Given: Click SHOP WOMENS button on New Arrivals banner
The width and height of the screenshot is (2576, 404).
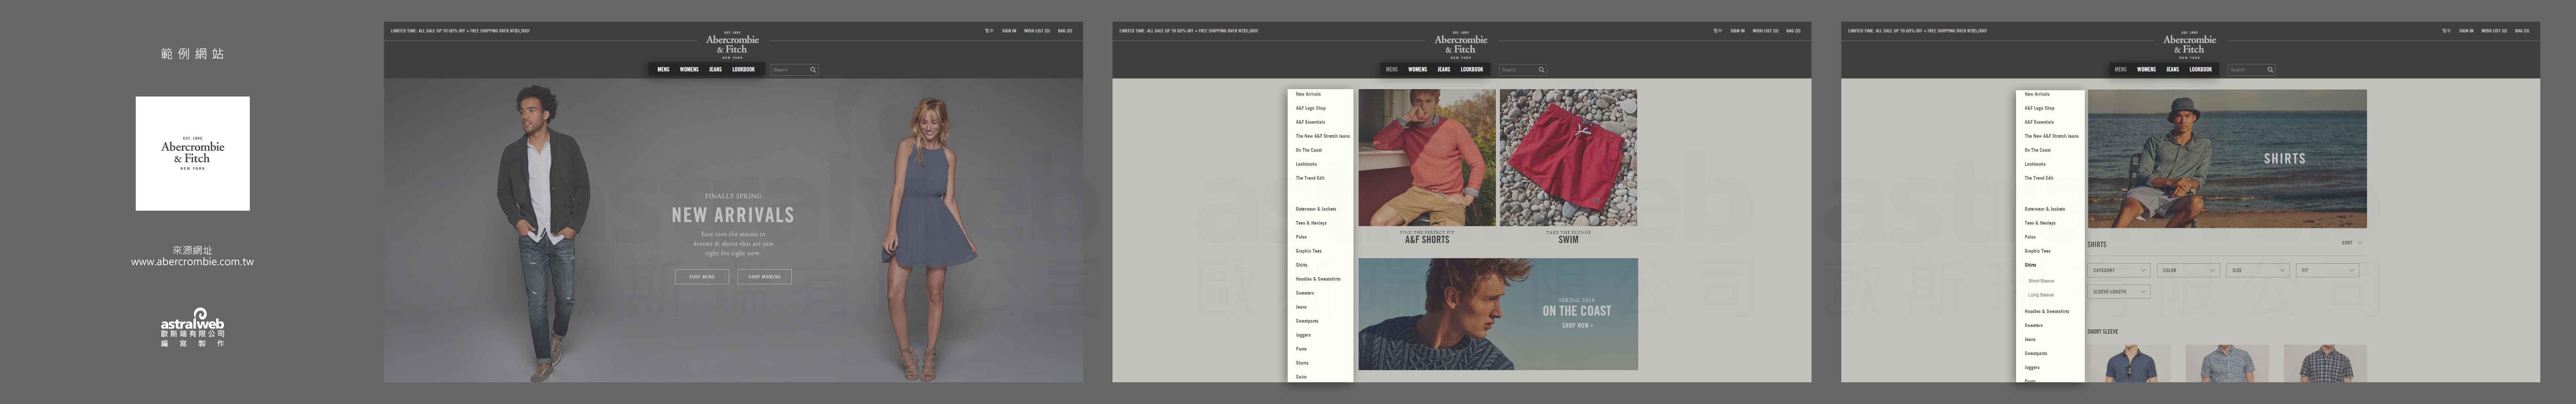Looking at the screenshot, I should click(x=764, y=277).
